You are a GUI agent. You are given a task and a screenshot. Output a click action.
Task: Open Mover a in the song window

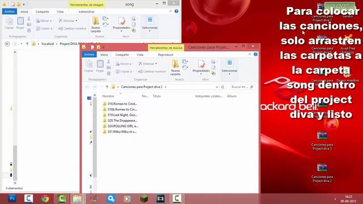[x=44, y=21]
